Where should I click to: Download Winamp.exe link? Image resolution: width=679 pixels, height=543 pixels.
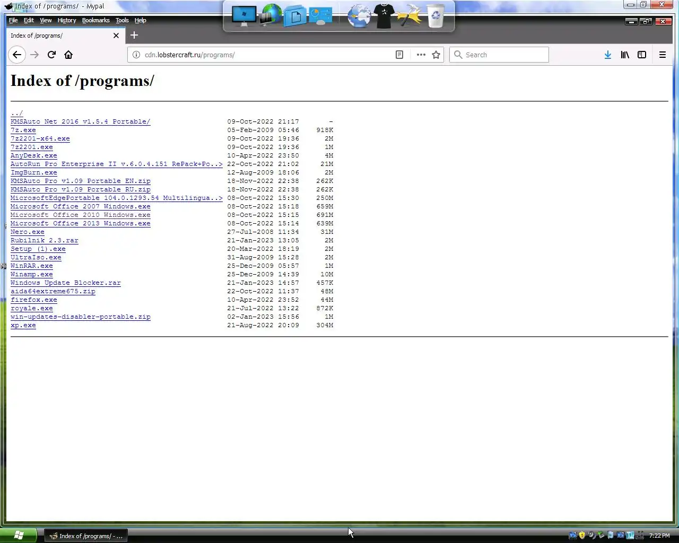click(x=32, y=274)
